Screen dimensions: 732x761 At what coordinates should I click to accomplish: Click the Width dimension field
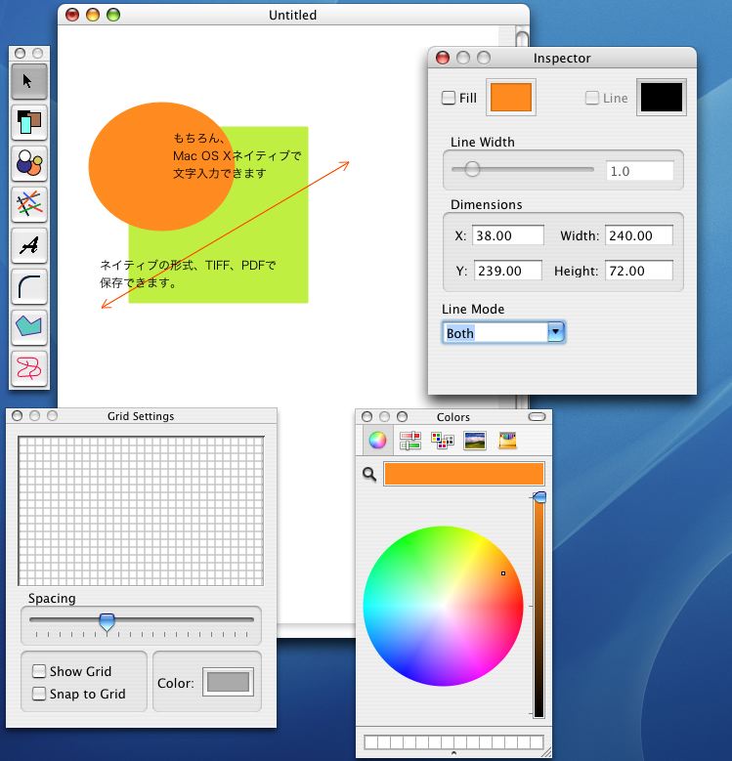[639, 235]
